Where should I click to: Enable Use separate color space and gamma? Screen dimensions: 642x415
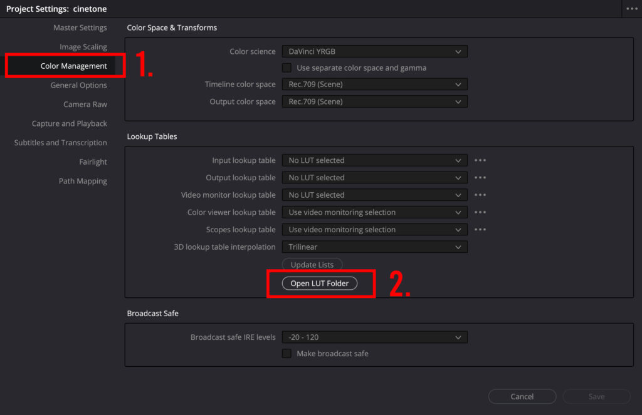(x=287, y=68)
